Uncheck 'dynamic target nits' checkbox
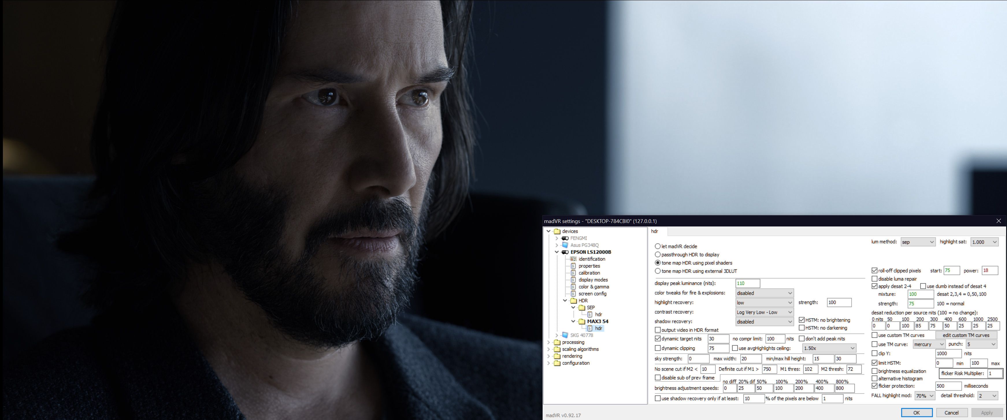1007x420 pixels. pyautogui.click(x=658, y=339)
